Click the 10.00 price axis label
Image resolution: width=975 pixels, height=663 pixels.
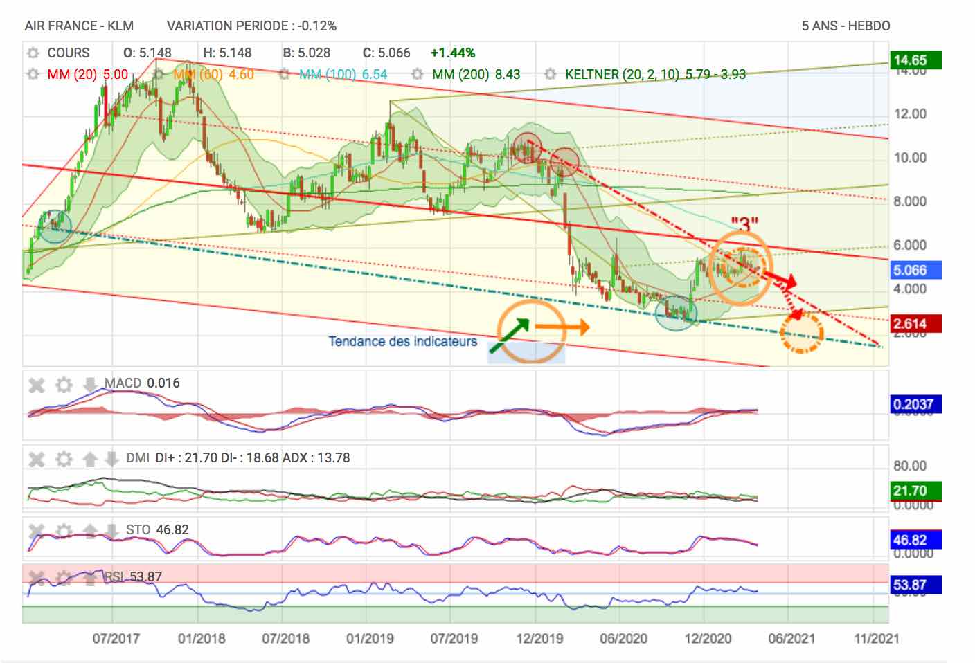pyautogui.click(x=911, y=158)
